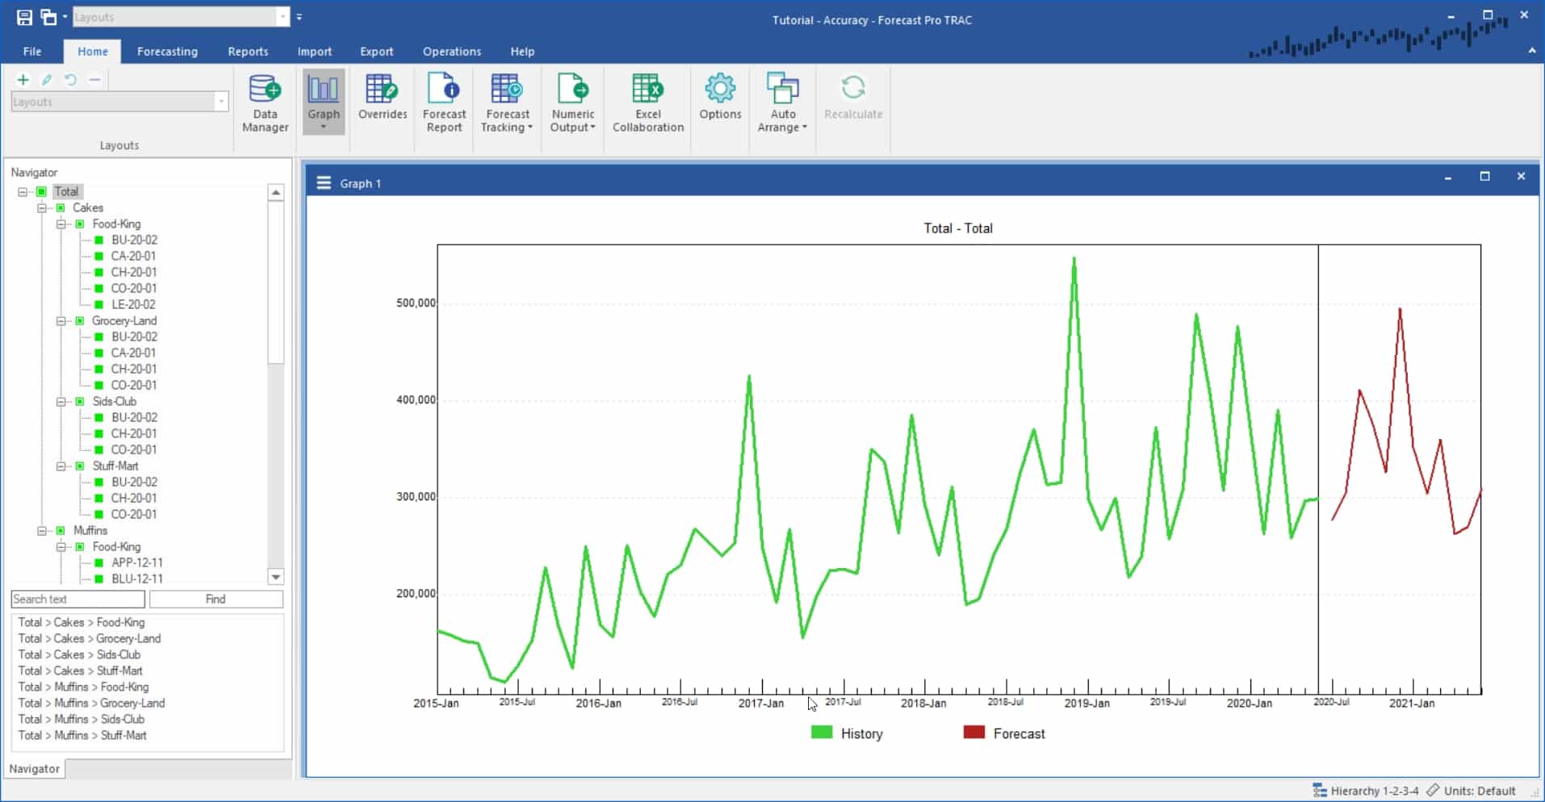Toggle the checkbox beside Cakes

coord(61,207)
